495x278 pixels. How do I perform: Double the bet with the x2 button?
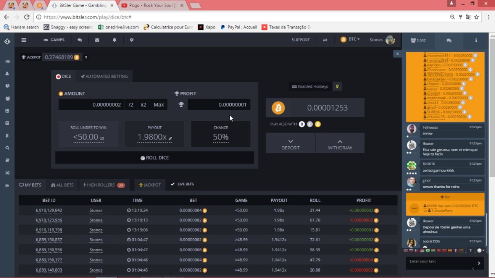pos(143,105)
